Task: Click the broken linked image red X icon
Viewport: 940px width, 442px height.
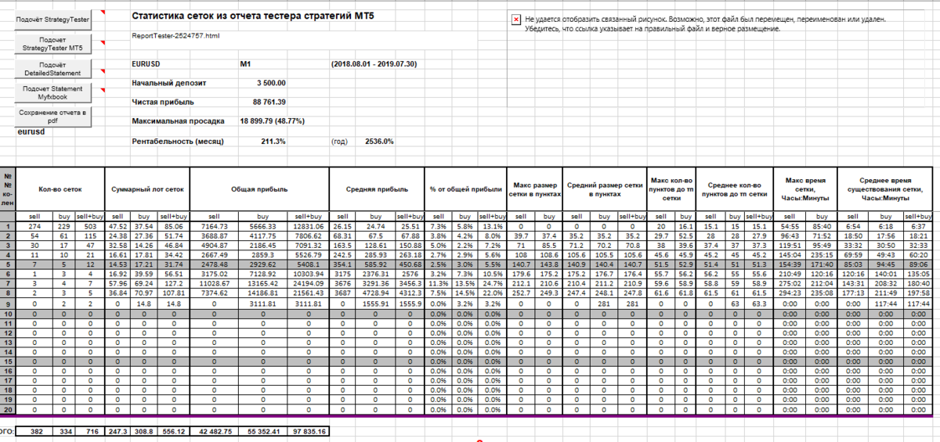Action: pos(515,18)
